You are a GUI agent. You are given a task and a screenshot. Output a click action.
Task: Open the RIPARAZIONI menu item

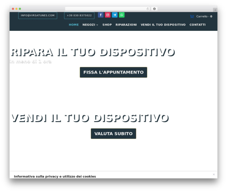tap(126, 25)
